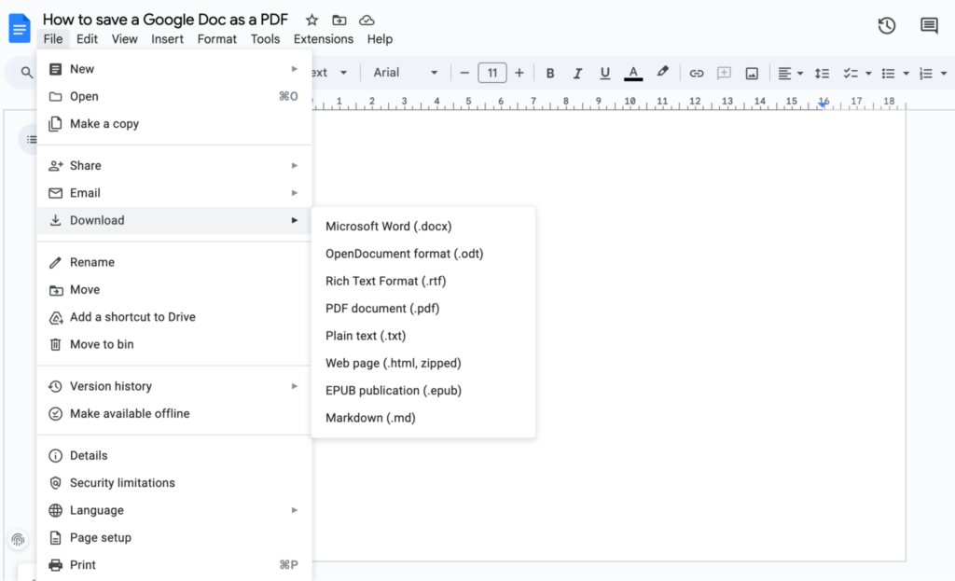955x581 pixels.
Task: Open the File menu
Action: (53, 39)
